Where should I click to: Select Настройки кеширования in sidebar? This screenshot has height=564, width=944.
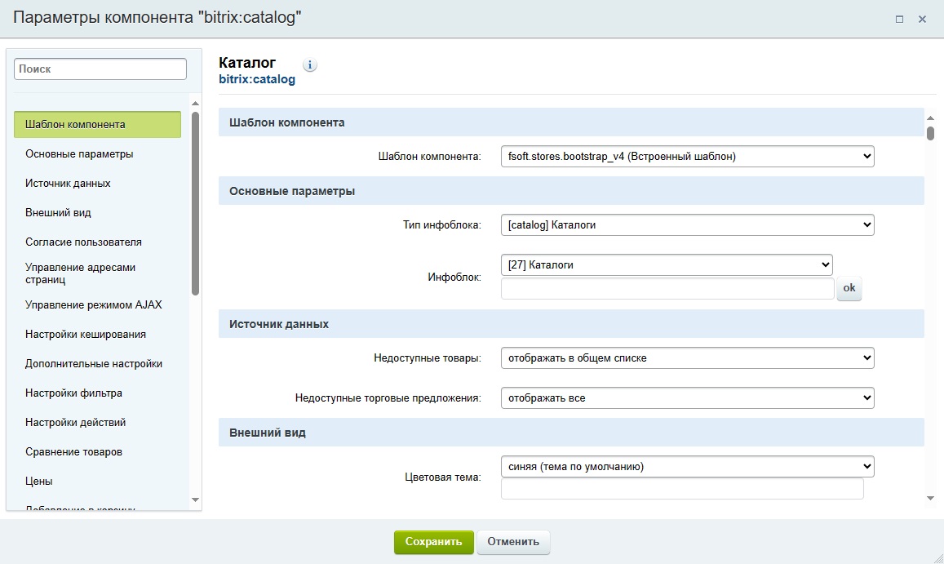86,335
